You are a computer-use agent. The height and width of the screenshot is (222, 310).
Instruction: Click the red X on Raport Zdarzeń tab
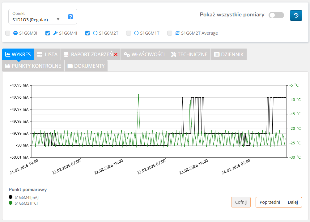coord(116,54)
